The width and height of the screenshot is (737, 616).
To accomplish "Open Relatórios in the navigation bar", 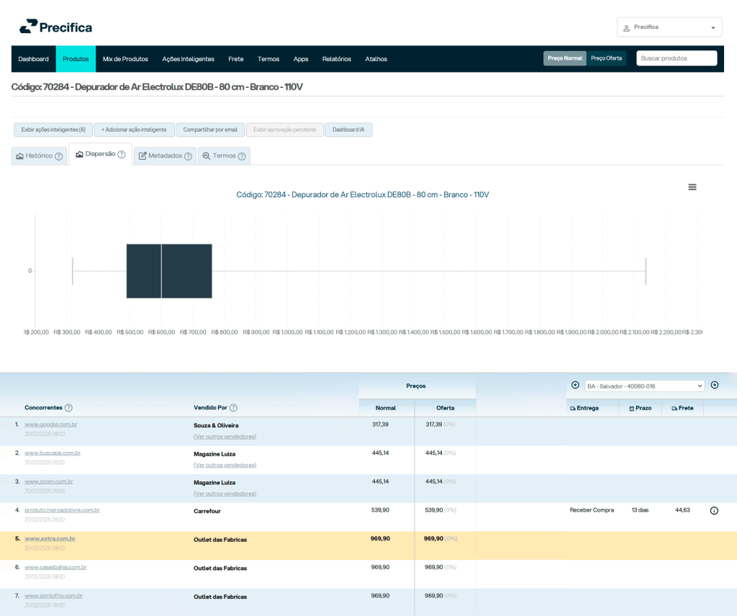I will 336,59.
